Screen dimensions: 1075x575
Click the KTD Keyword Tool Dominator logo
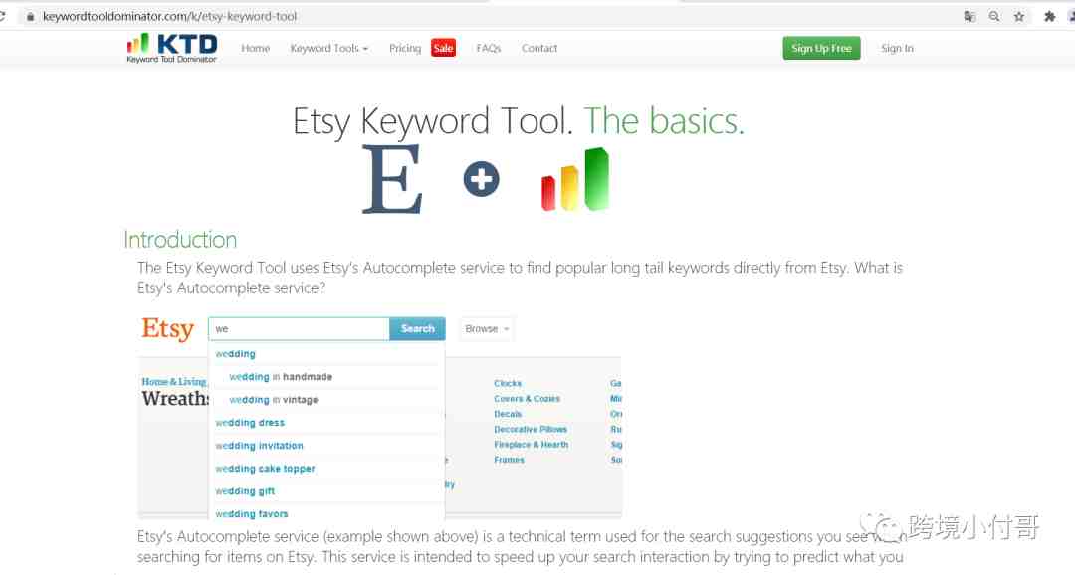pos(172,48)
